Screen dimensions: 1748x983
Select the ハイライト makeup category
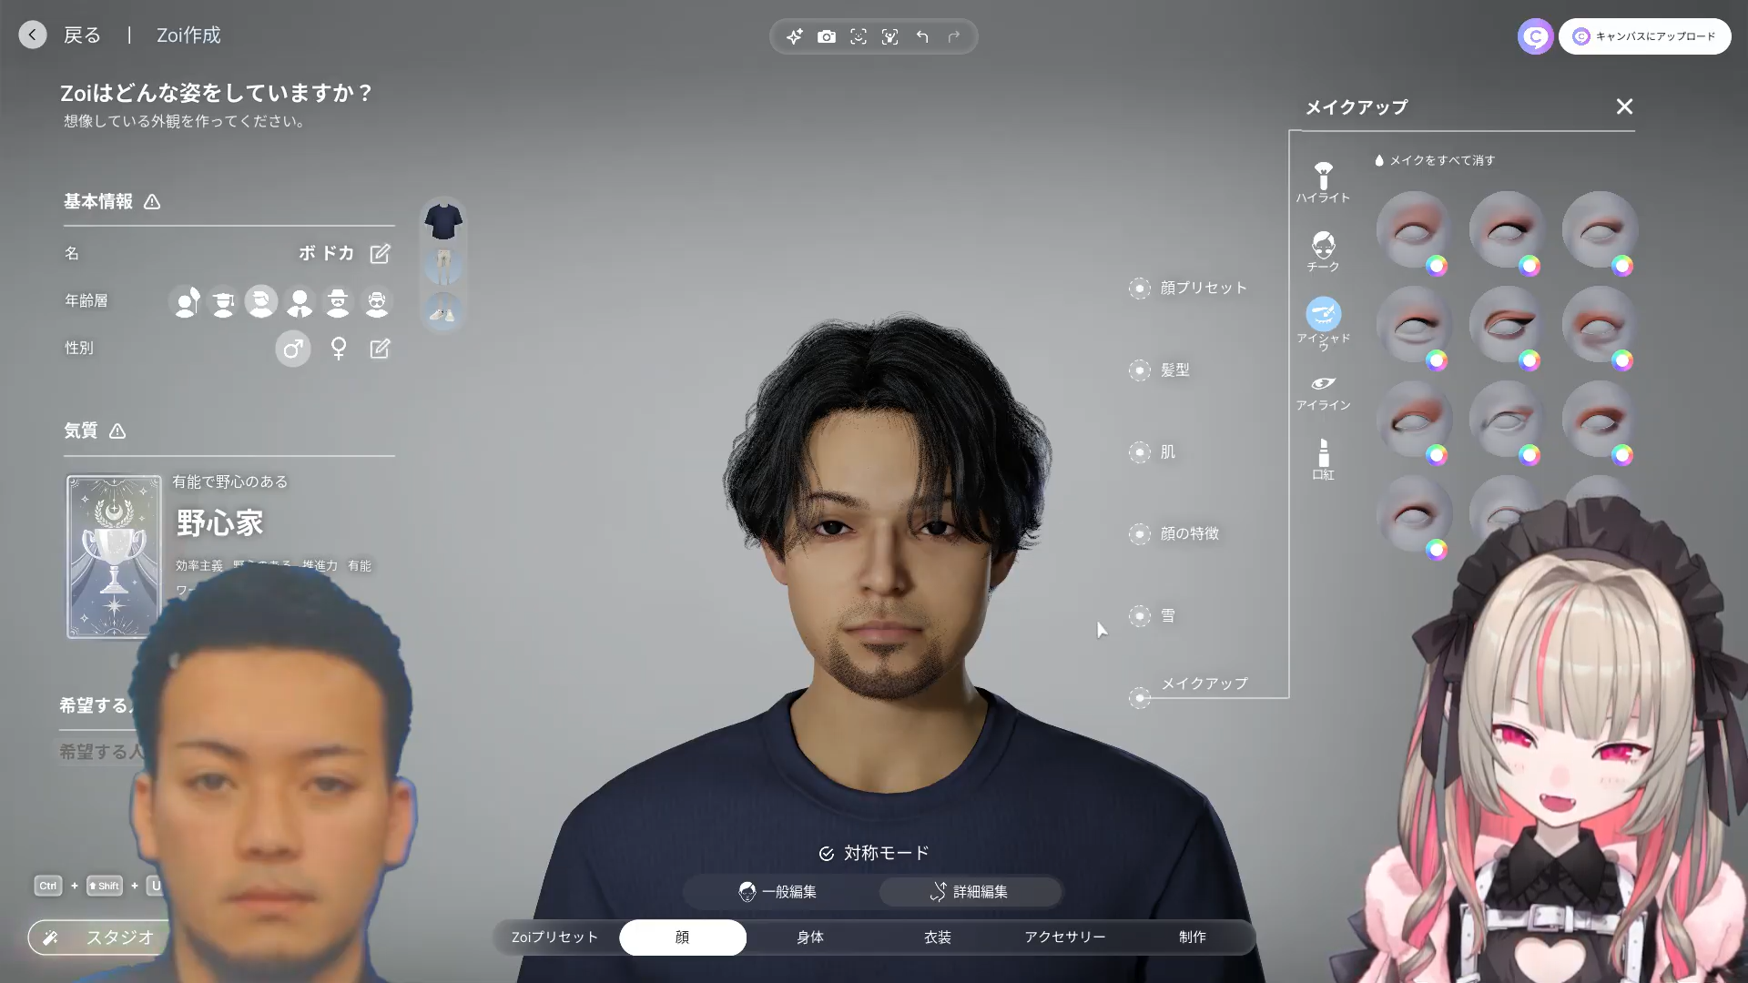click(1323, 182)
